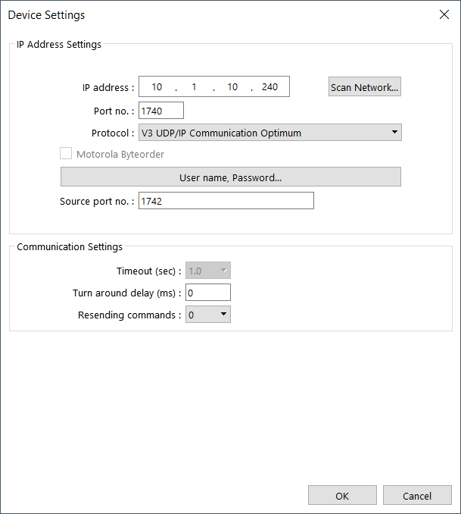
Task: Select the Port no. field
Action: coord(161,111)
